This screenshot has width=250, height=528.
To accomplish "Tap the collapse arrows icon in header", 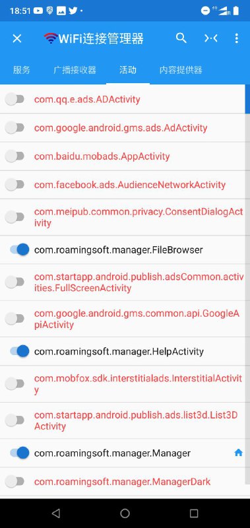I will (x=210, y=38).
